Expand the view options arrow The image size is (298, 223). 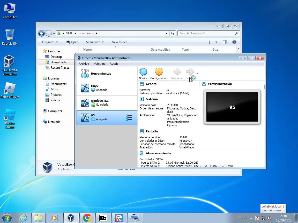click(x=216, y=42)
